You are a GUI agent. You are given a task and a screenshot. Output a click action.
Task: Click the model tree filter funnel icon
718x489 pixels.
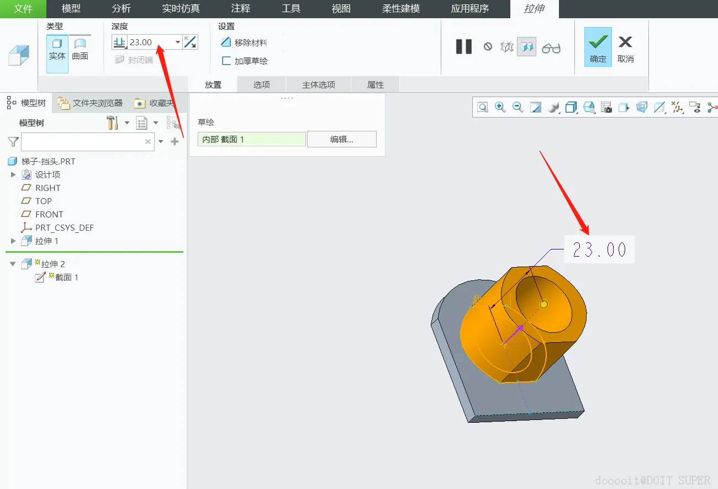(x=13, y=141)
